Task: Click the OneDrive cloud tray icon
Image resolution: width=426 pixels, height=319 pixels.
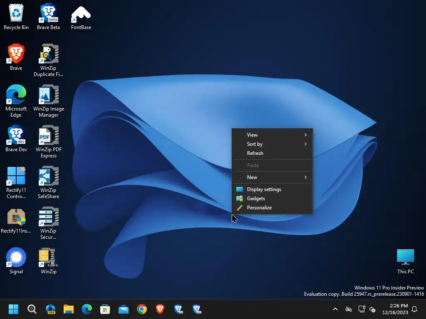Action: (x=349, y=309)
